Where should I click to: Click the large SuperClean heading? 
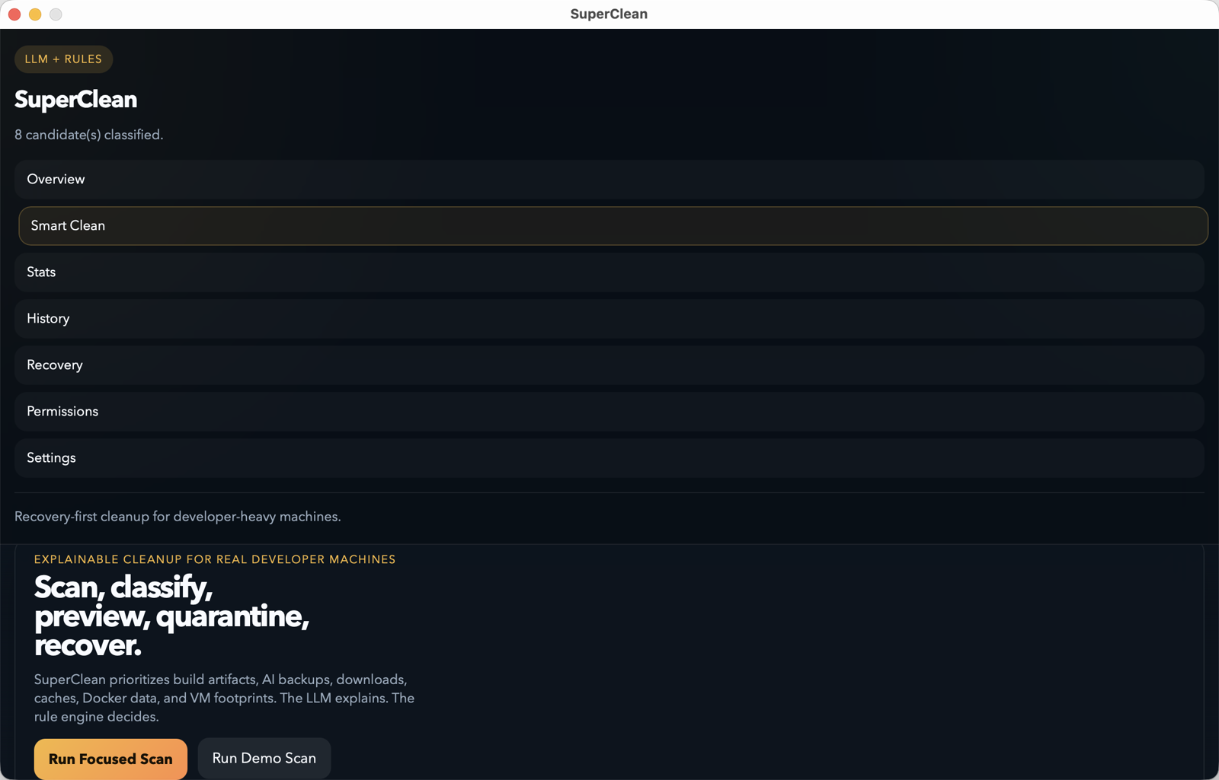pyautogui.click(x=76, y=100)
